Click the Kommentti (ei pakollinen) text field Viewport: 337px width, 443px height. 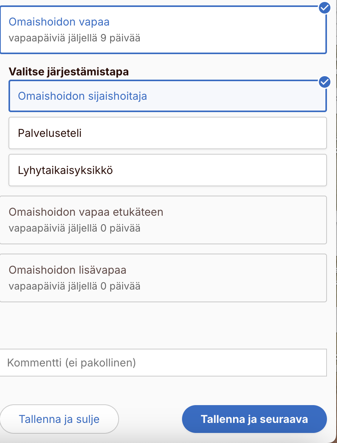pyautogui.click(x=163, y=363)
